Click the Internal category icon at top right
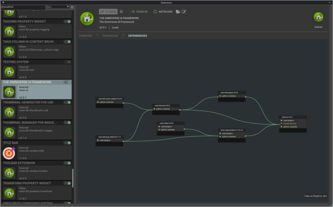The width and height of the screenshot is (333, 207). (x=318, y=17)
